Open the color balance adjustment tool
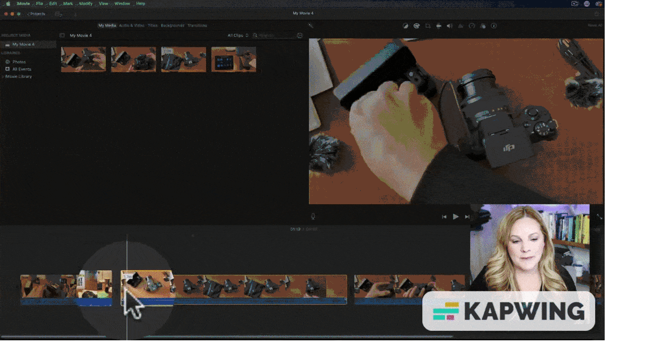This screenshot has width=645, height=363. pyautogui.click(x=405, y=26)
